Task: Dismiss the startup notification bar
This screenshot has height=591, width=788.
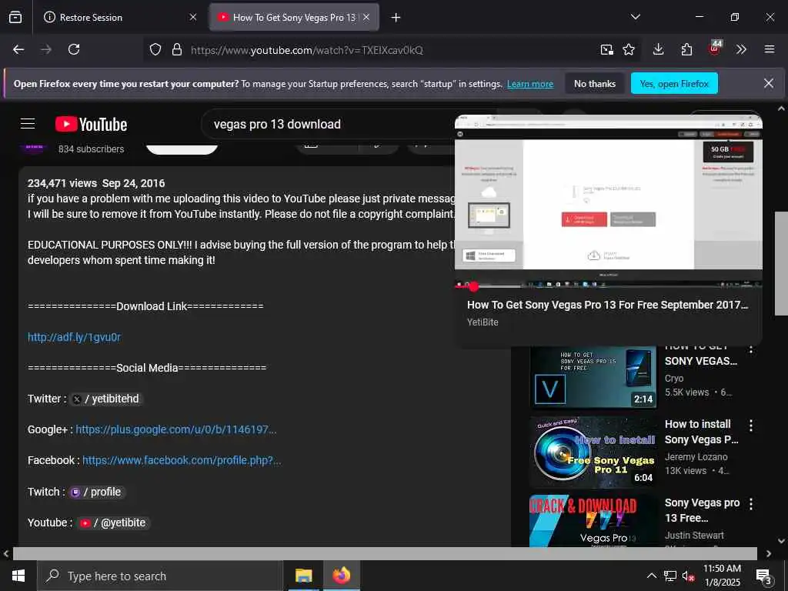Action: point(769,83)
